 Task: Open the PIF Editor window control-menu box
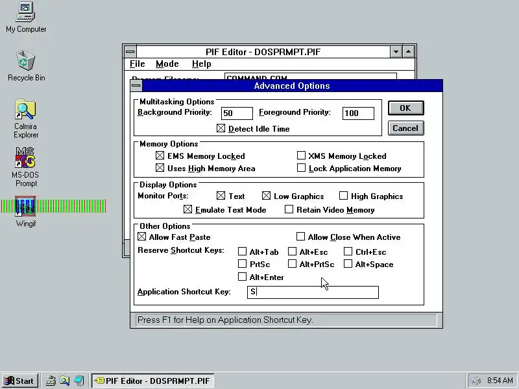(130, 52)
